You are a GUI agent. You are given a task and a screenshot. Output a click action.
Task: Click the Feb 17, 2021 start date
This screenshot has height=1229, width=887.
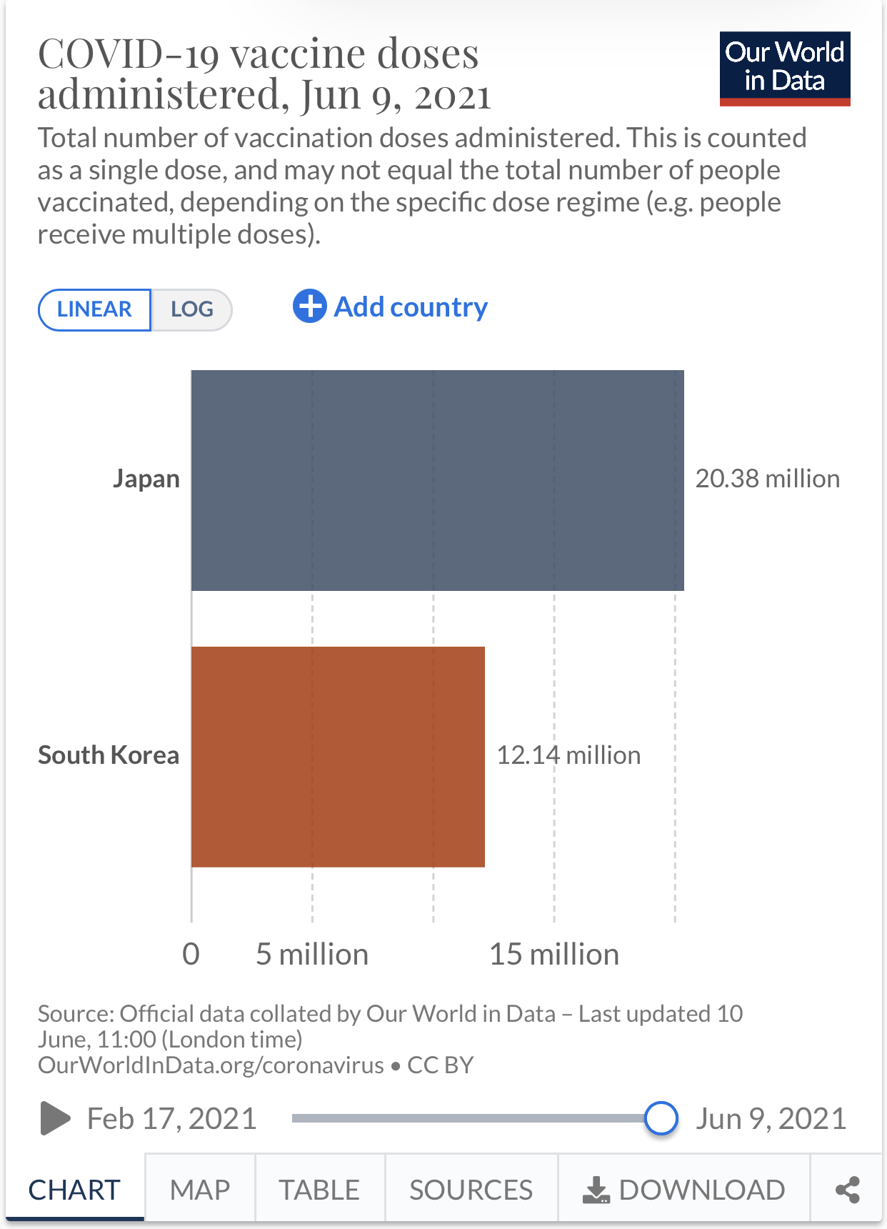171,1118
